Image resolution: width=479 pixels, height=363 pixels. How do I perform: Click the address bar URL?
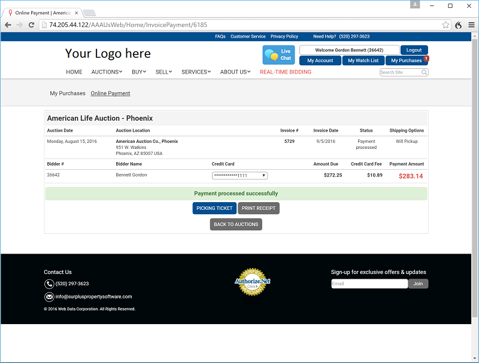[128, 25]
